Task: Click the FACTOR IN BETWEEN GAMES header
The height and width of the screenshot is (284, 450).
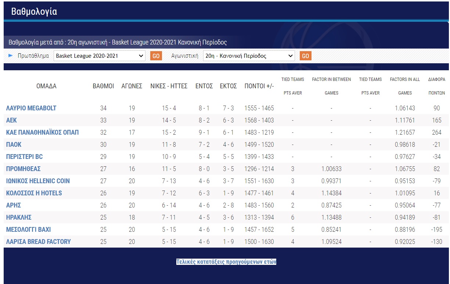Action: [x=331, y=86]
